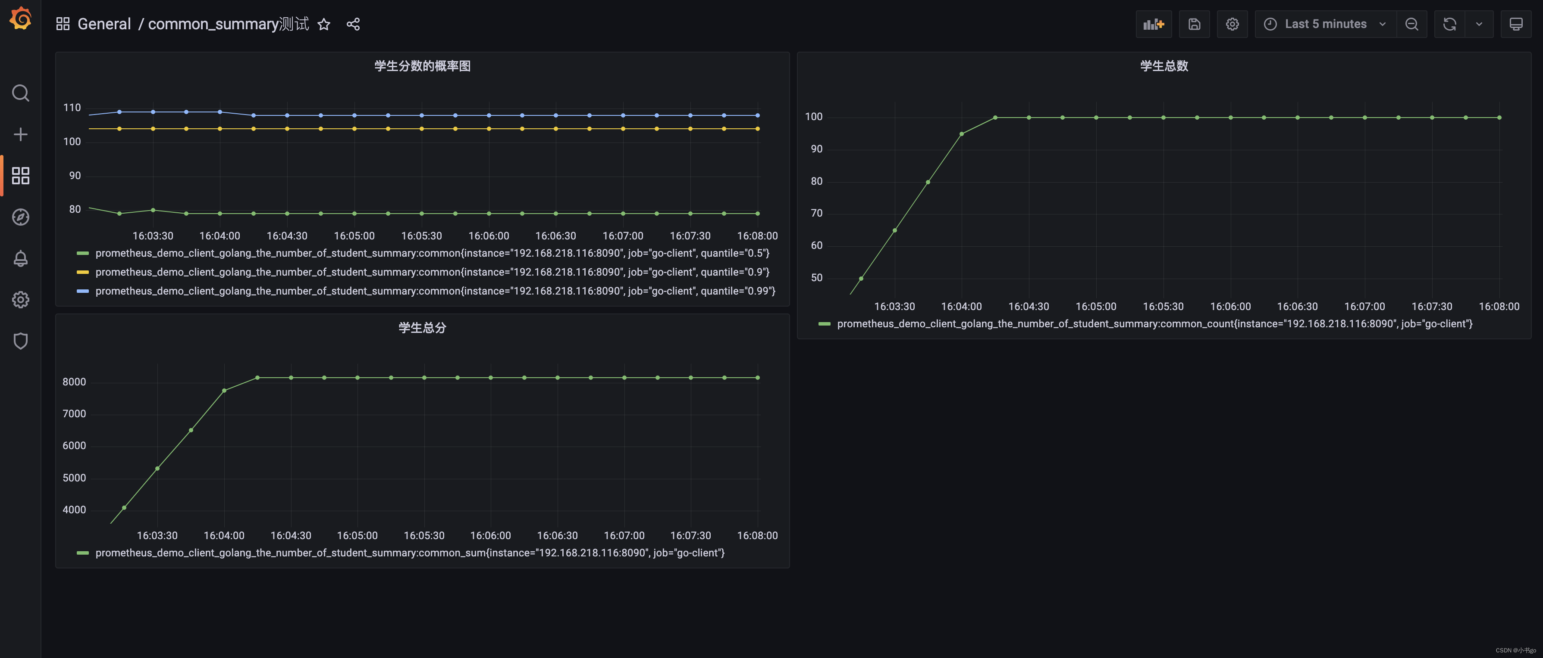The width and height of the screenshot is (1543, 658).
Task: Open the Search dashboards icon
Action: coord(20,93)
